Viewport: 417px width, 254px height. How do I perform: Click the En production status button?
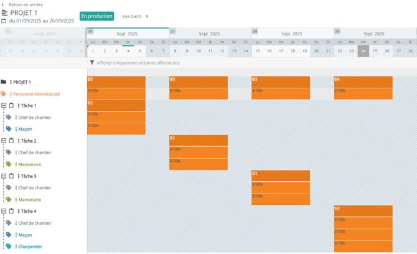click(96, 16)
